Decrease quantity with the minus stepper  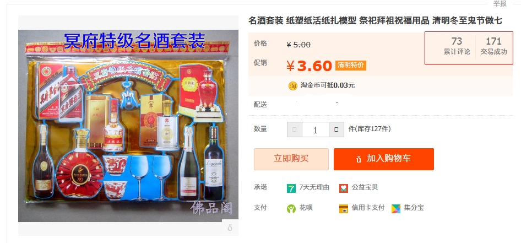(x=295, y=129)
